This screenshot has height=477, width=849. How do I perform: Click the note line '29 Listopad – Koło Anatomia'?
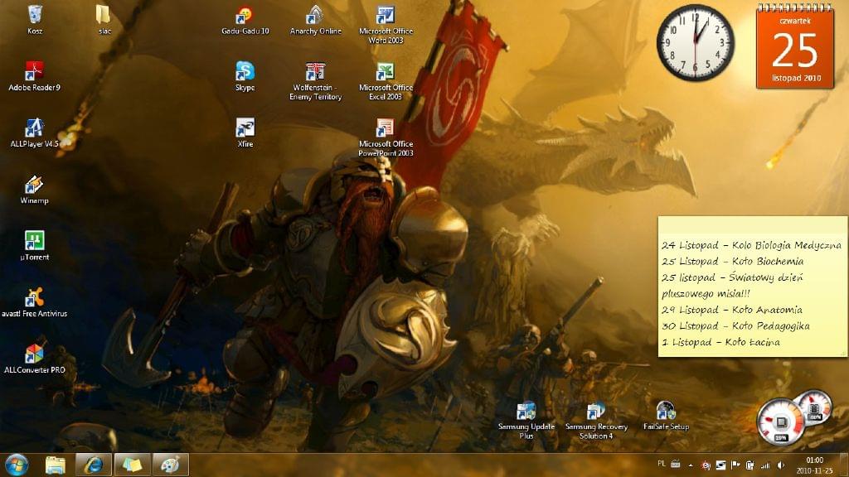tap(732, 310)
